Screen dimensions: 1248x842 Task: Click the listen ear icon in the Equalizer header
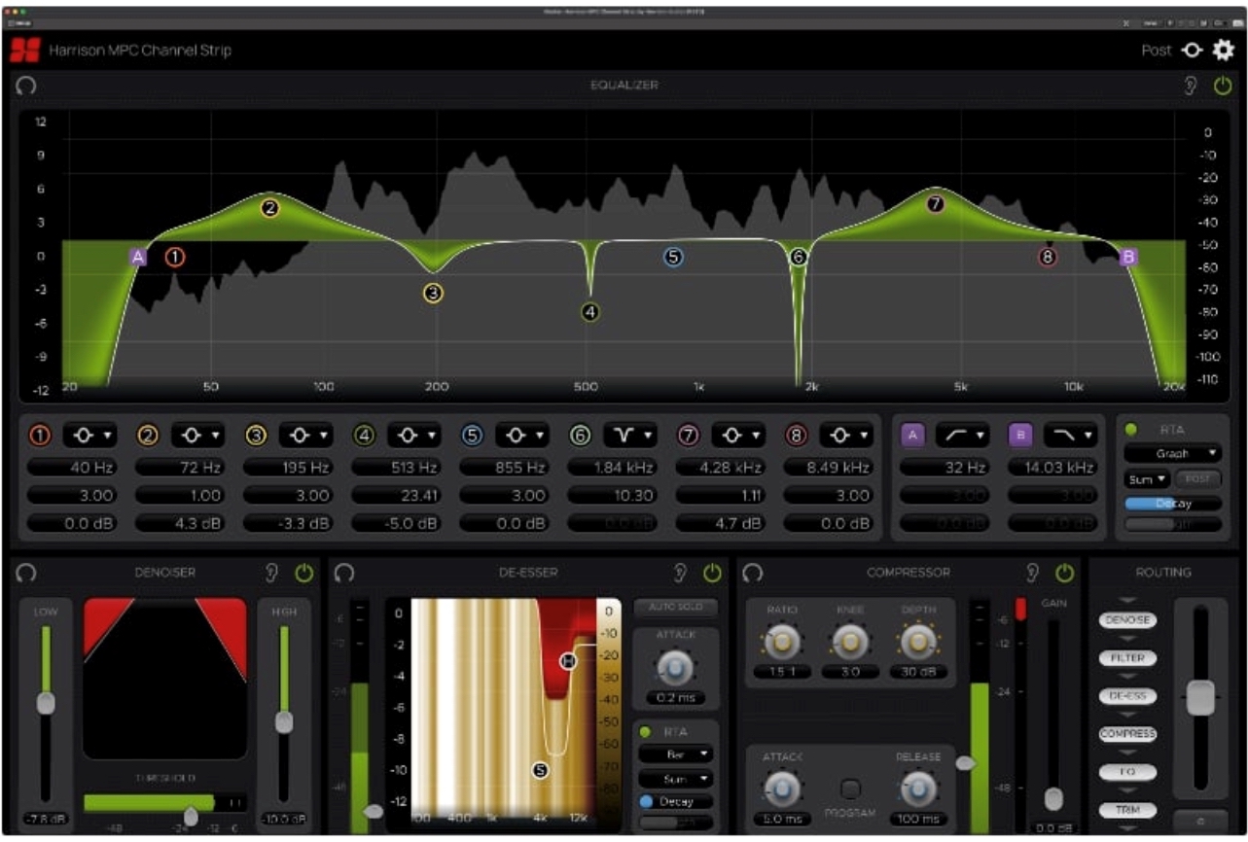tap(1191, 87)
